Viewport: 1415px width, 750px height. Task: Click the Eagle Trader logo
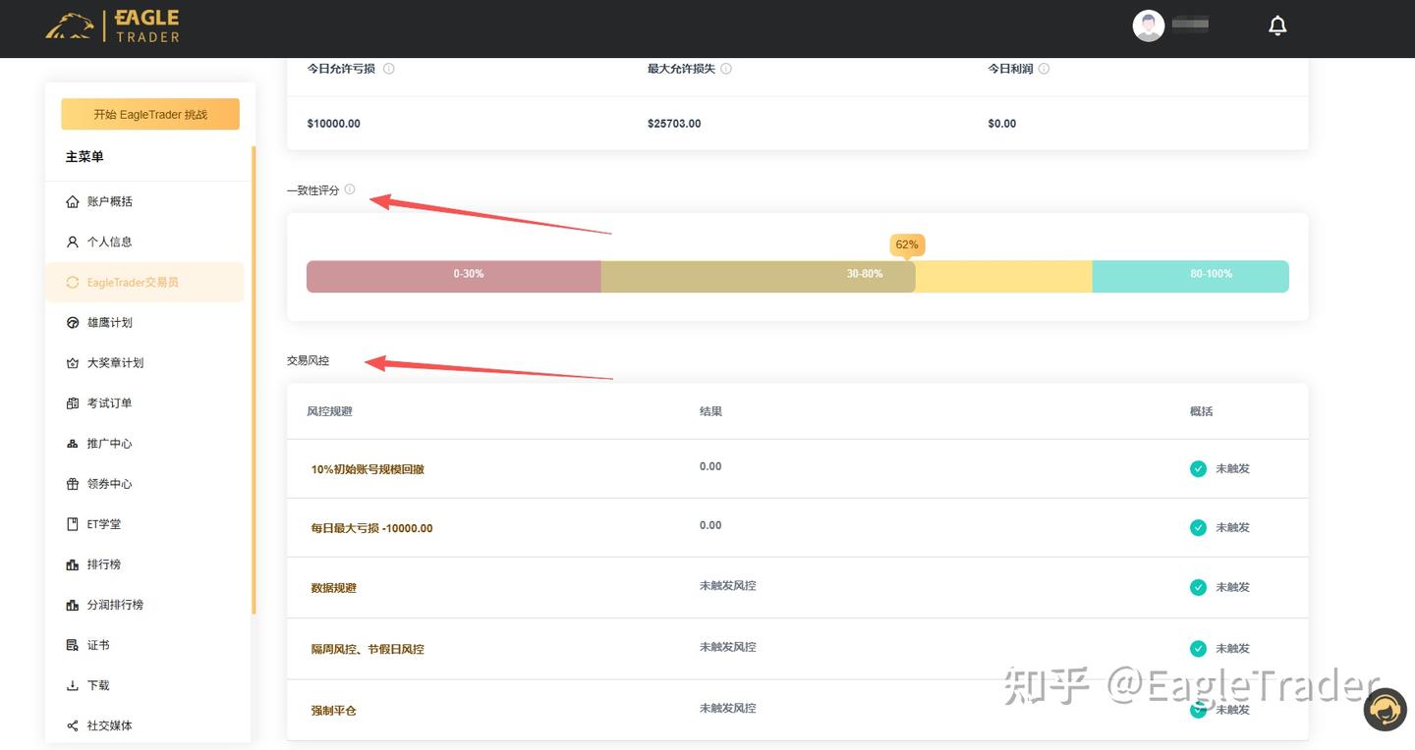pyautogui.click(x=111, y=25)
